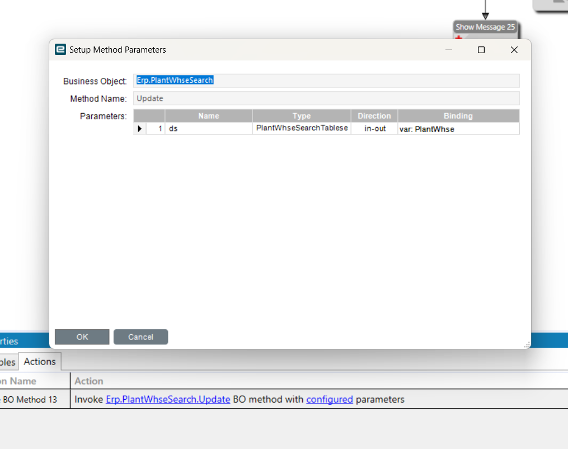Select the Show Message 25 workflow node
568x449 pixels.
(x=485, y=27)
